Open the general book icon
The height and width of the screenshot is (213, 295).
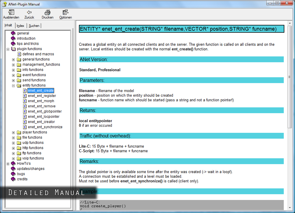tap(13, 33)
